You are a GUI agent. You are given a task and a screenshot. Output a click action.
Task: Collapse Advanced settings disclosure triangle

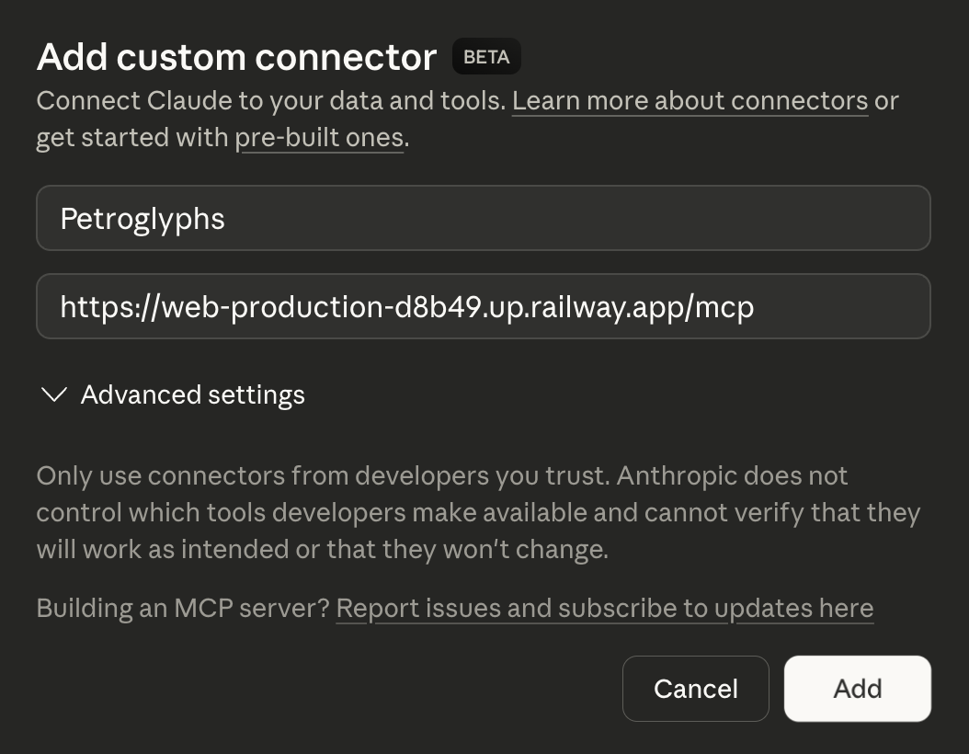point(53,394)
